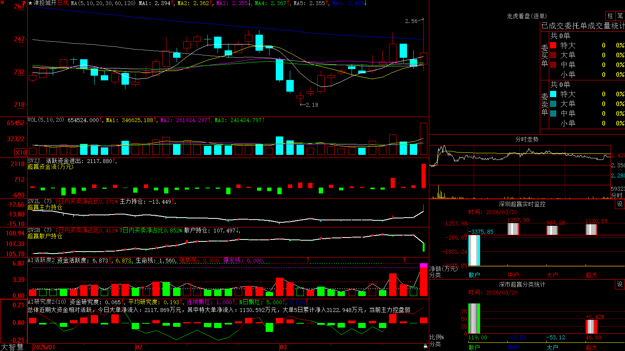Screen dimensions: 625x351
Task: Click the -12.55 value under 分类统计
Action: coord(517,337)
